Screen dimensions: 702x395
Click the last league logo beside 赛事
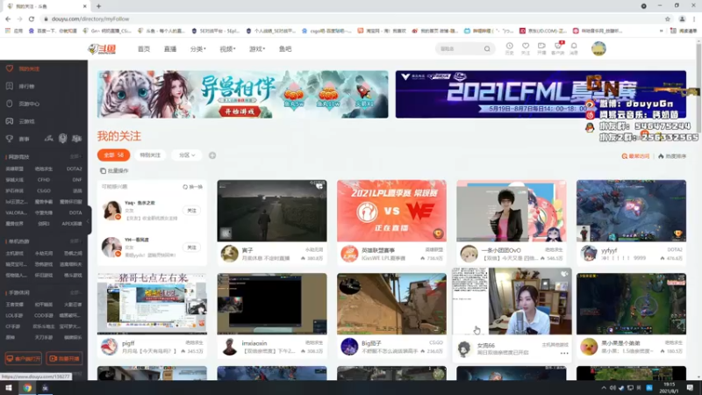coord(77,139)
